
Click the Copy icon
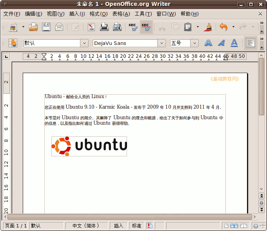[175, 27]
